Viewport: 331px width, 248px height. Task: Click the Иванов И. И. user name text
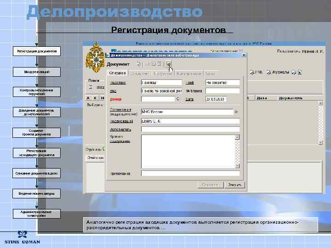coord(313,51)
